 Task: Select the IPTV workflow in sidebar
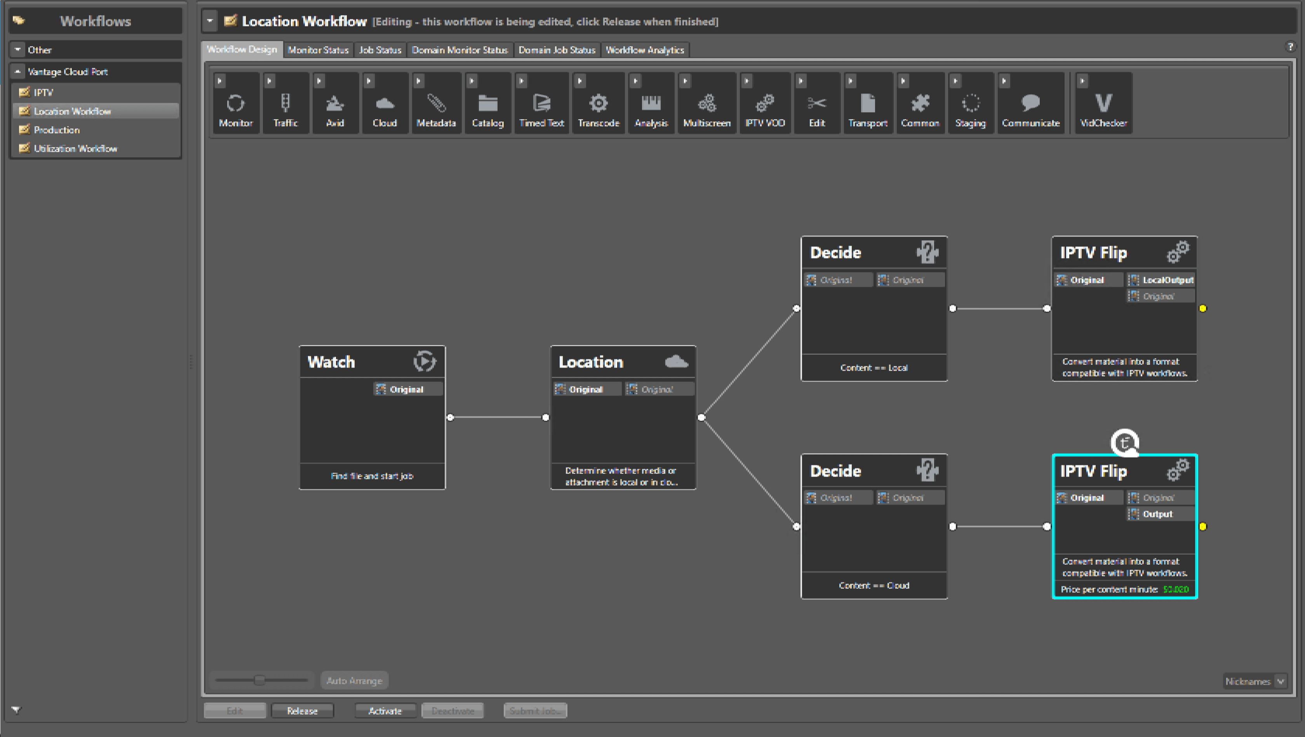[x=95, y=92]
